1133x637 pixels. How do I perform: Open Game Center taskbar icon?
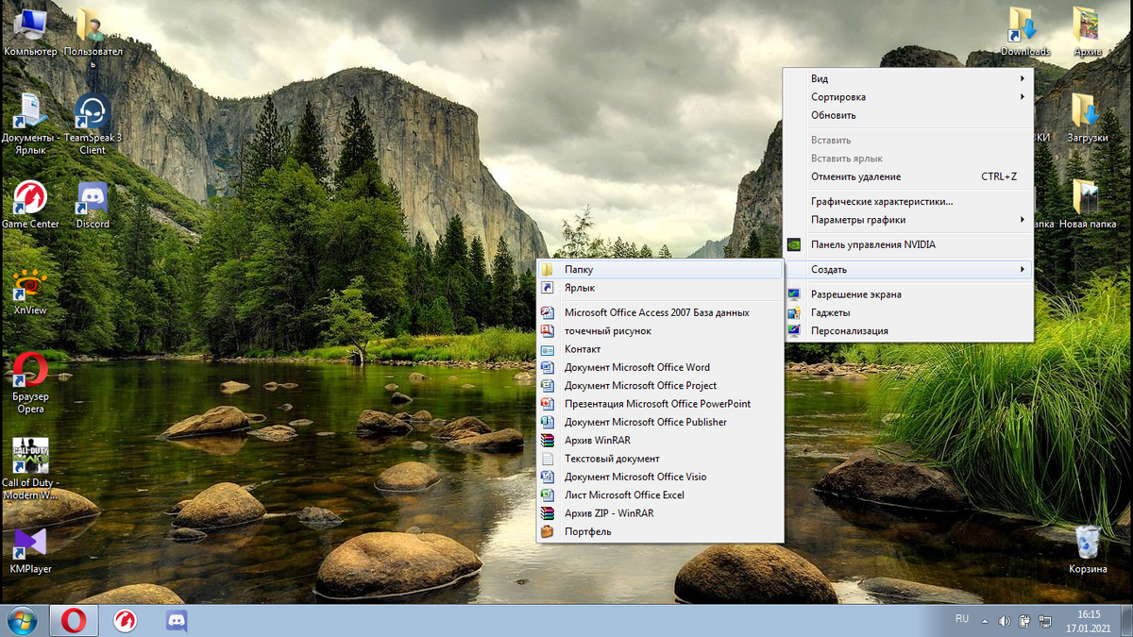tap(126, 620)
